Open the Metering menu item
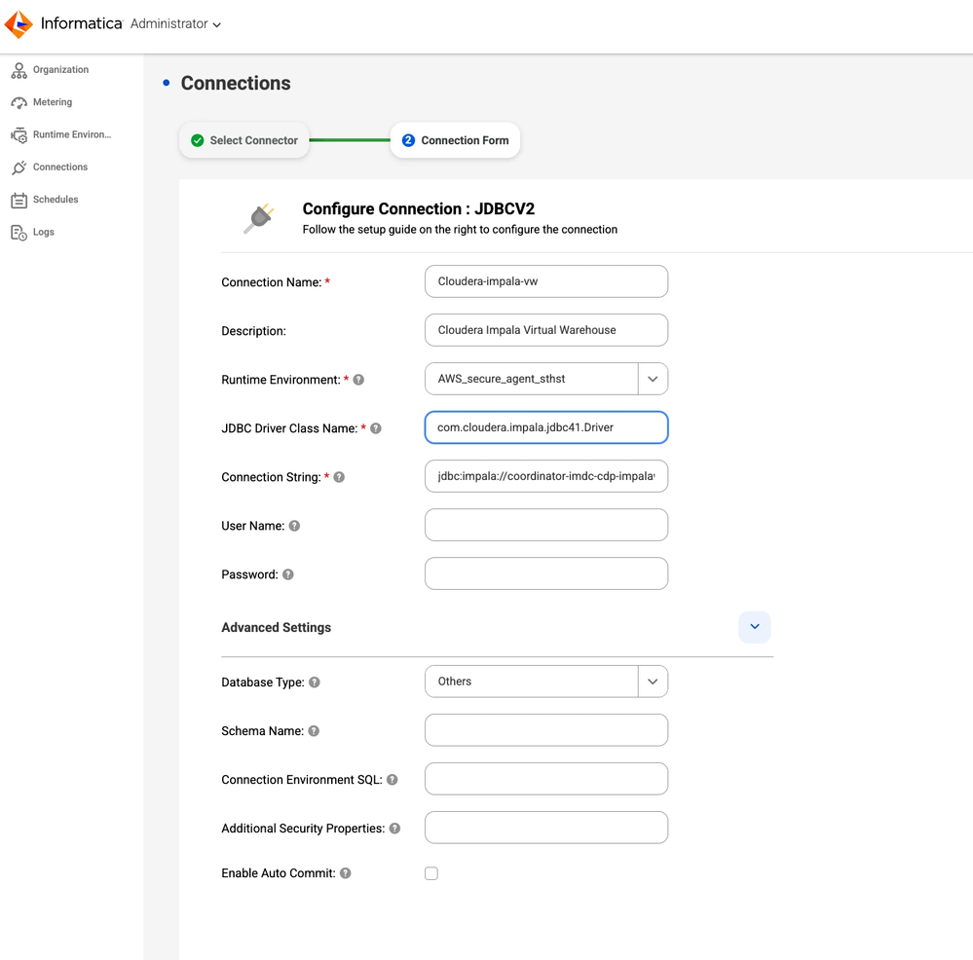 coord(53,101)
